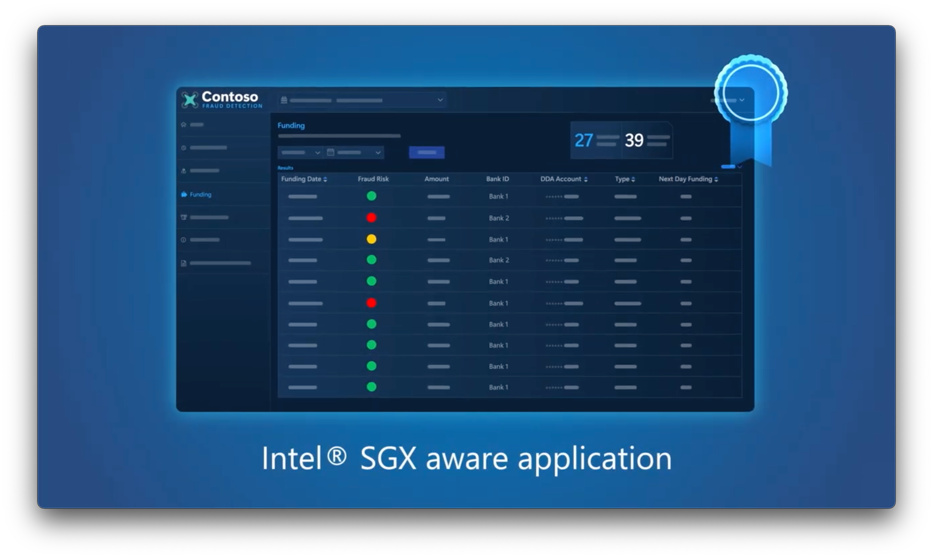The image size is (933, 558).
Task: Select Funding in the sidebar menu
Action: click(x=200, y=194)
